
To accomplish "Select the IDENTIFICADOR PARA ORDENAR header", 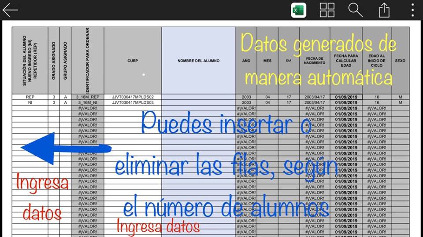I will (87, 61).
